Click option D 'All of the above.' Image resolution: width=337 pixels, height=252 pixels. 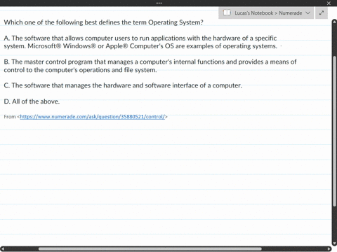(32, 101)
